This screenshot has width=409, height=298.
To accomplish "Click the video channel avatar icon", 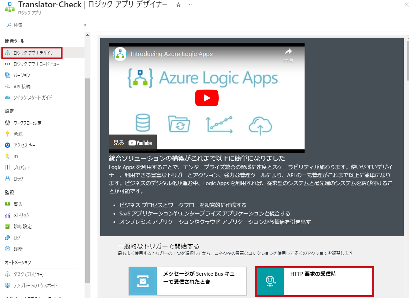I will (x=120, y=54).
